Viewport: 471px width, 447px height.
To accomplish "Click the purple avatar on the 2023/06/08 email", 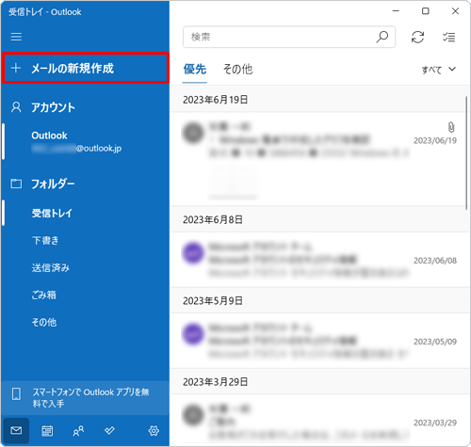I will [x=193, y=253].
